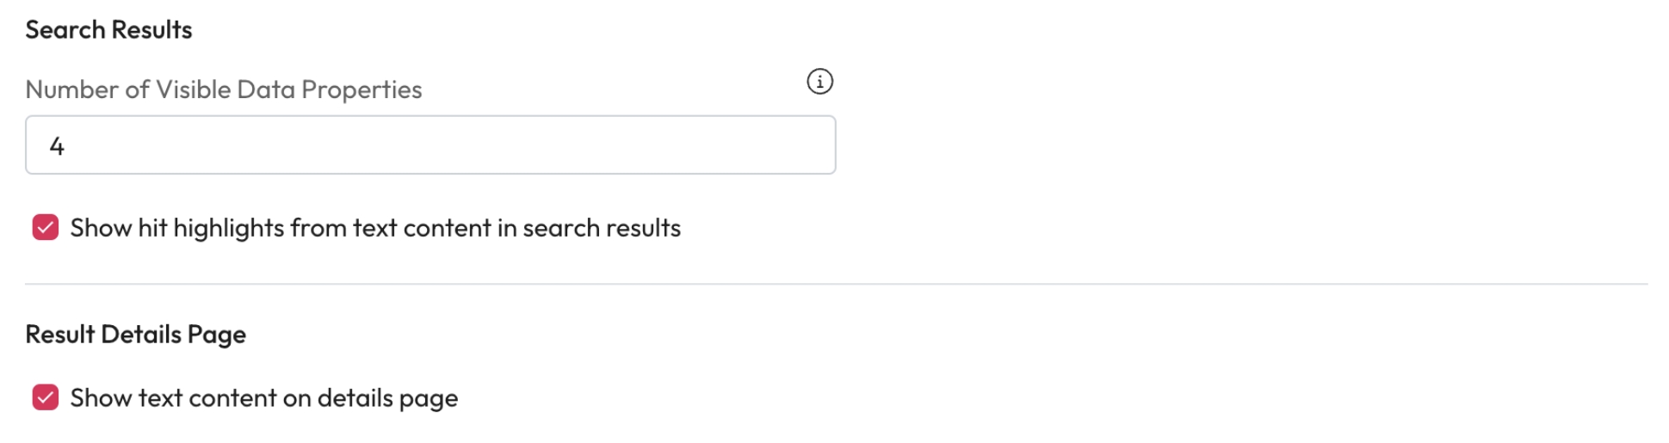Screen dimensions: 1669x443
Task: Uncheck Show text content on details page
Action: pos(46,397)
